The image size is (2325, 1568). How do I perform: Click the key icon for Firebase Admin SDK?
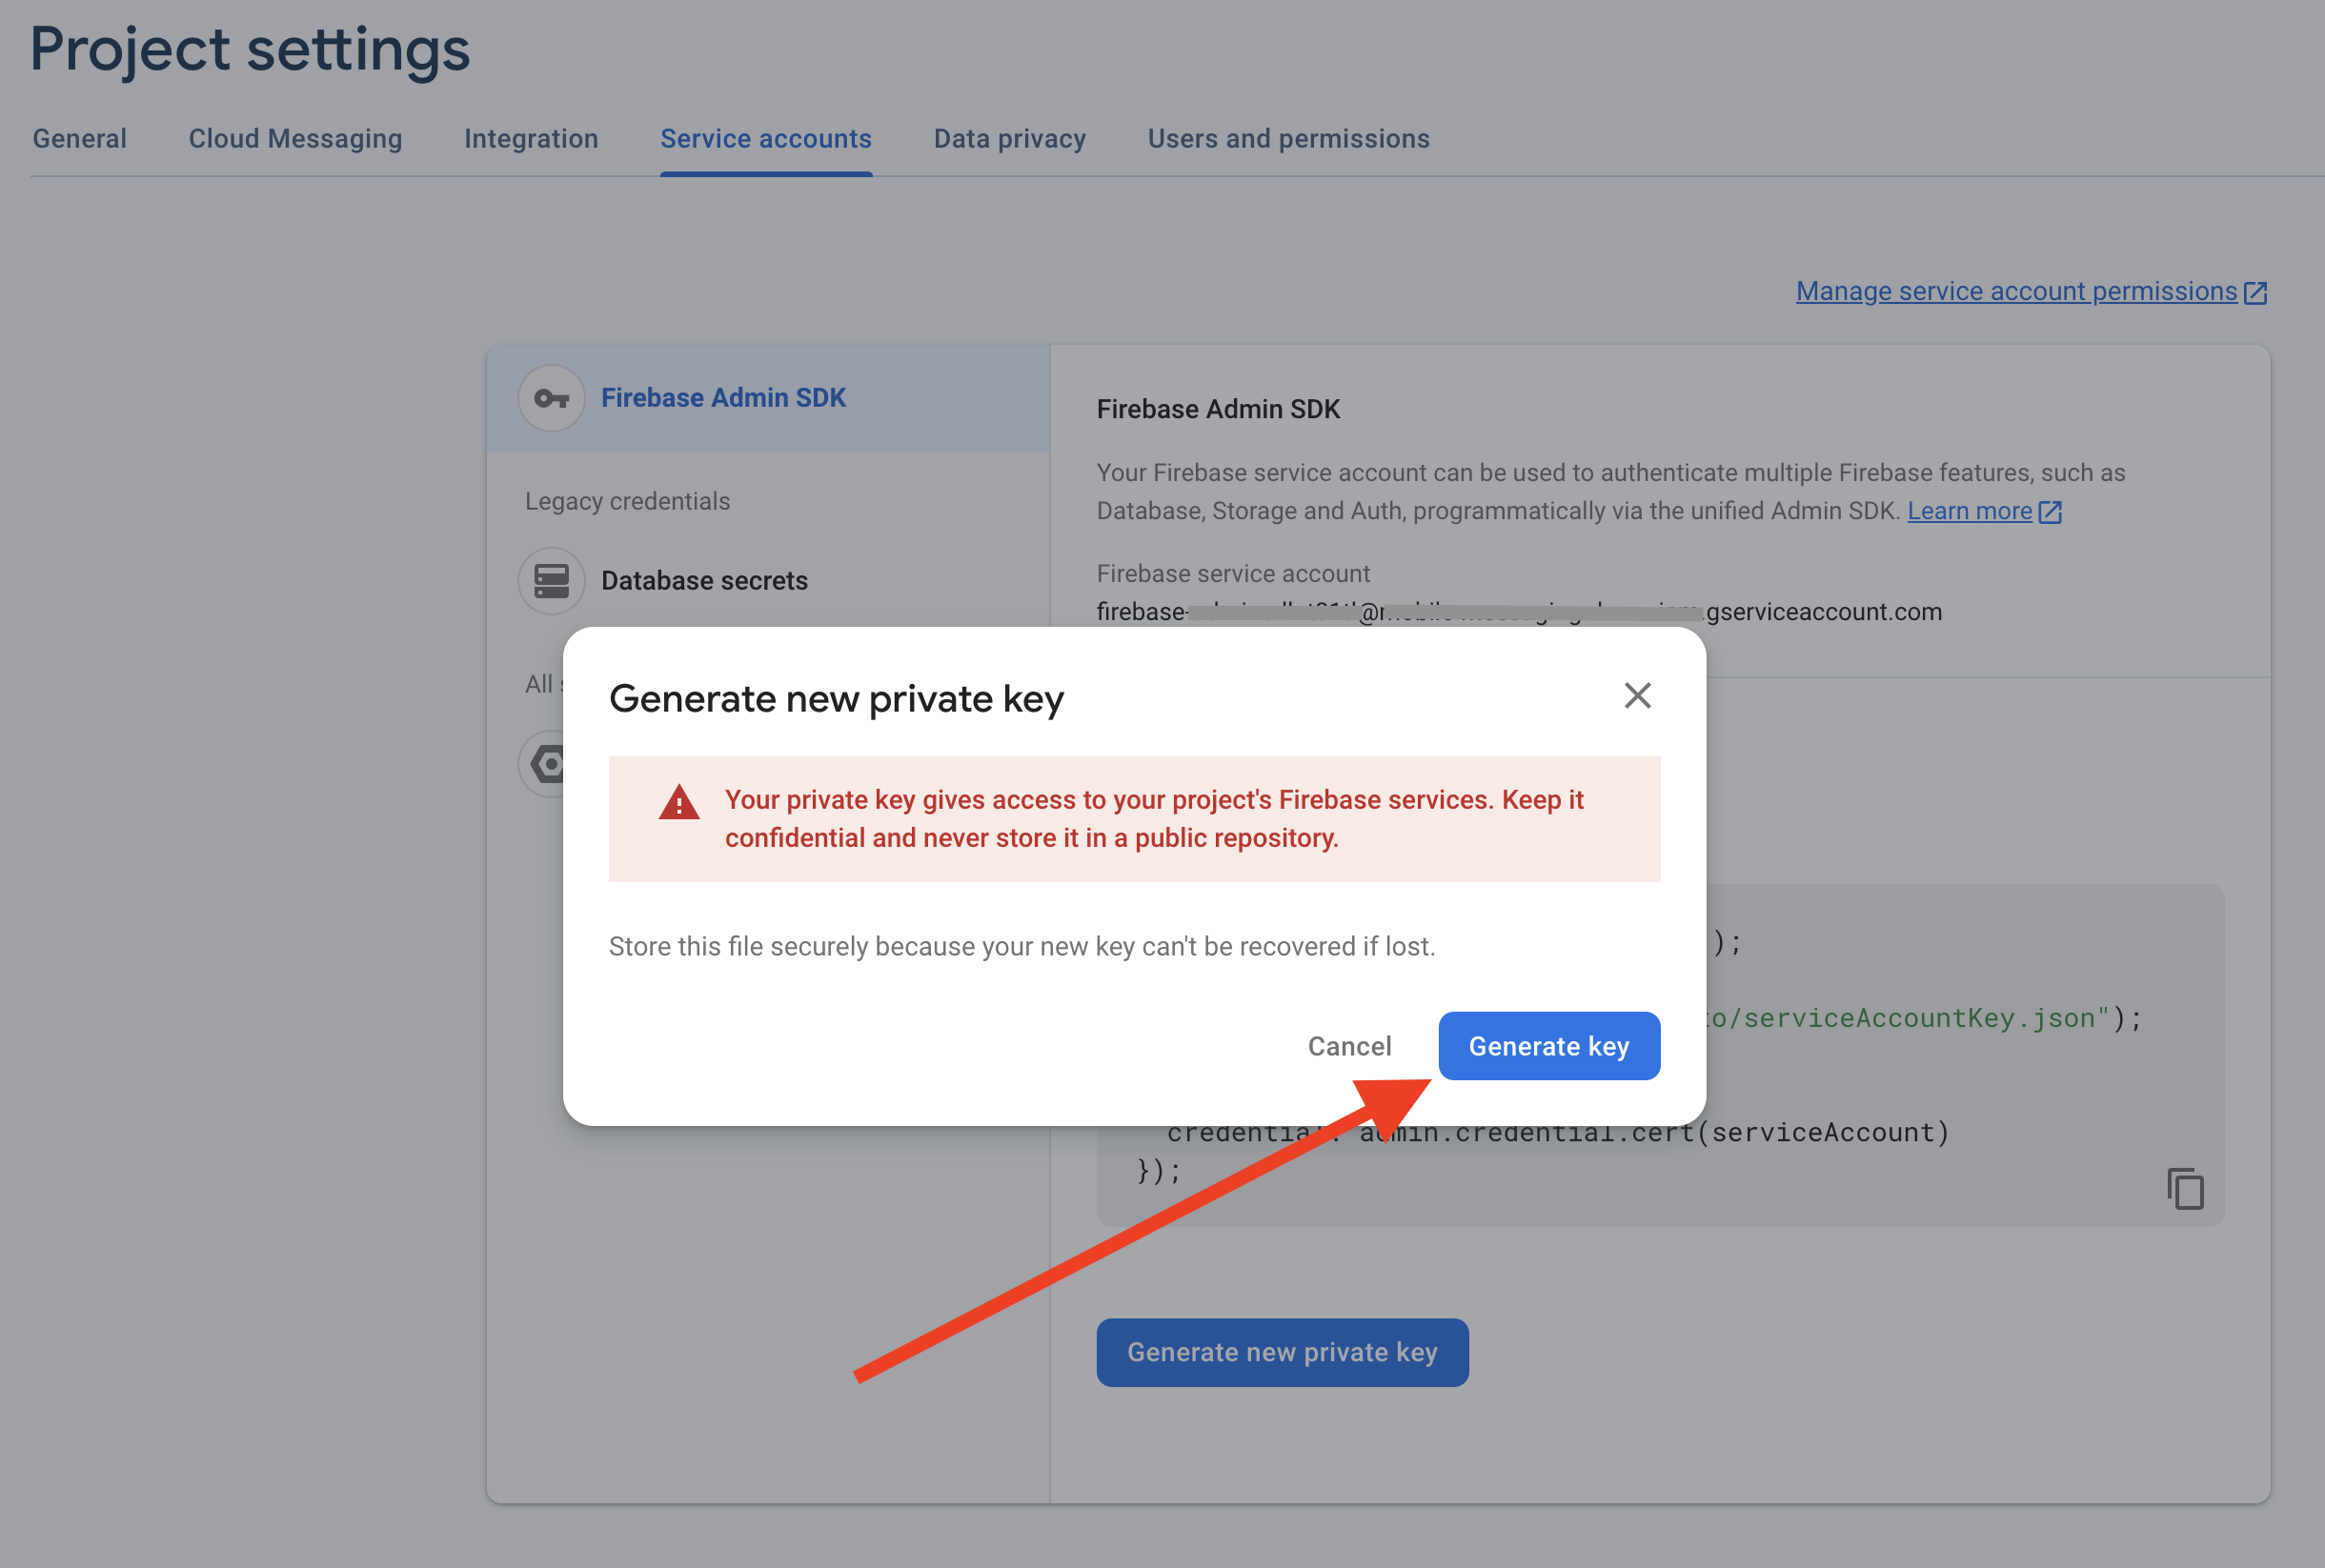[x=551, y=398]
